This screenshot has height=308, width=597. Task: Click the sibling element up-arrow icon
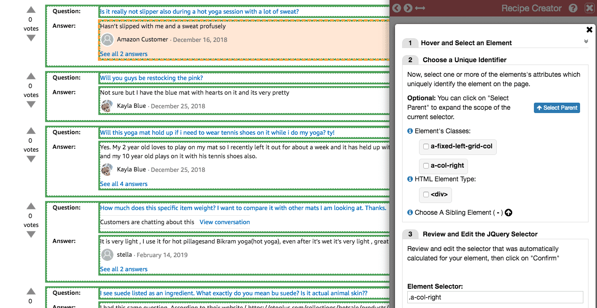point(508,213)
